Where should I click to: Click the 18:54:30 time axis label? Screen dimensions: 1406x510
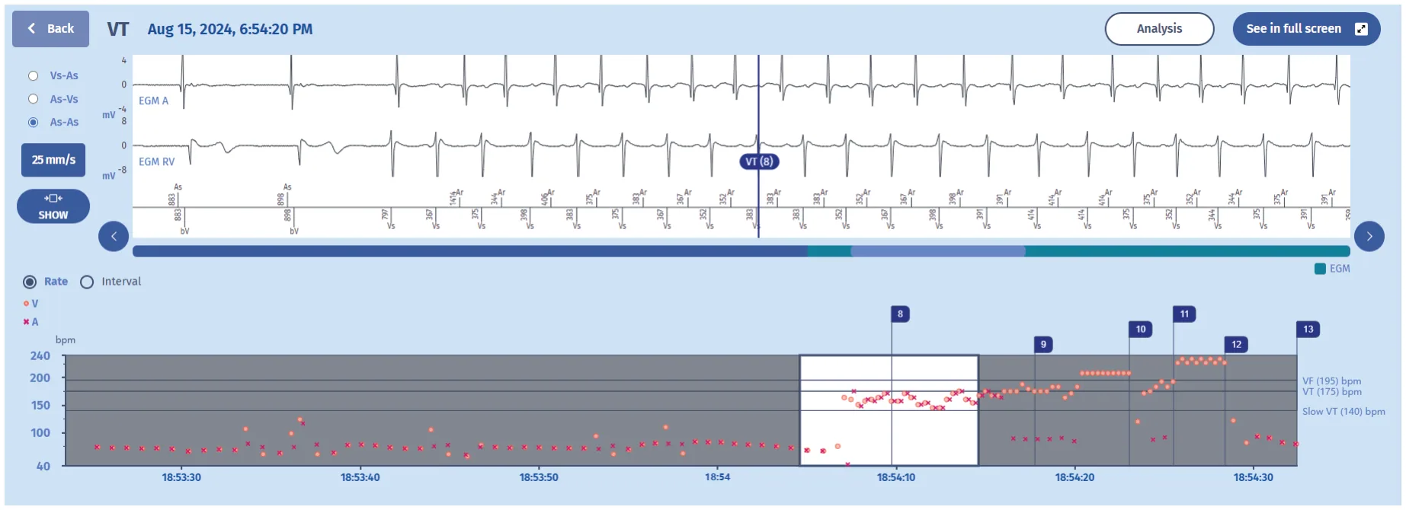[x=1253, y=477]
